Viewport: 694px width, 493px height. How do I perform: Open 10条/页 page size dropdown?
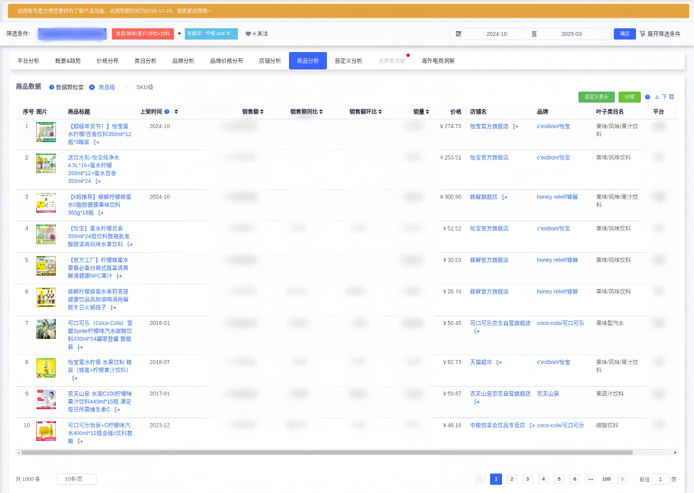click(76, 479)
